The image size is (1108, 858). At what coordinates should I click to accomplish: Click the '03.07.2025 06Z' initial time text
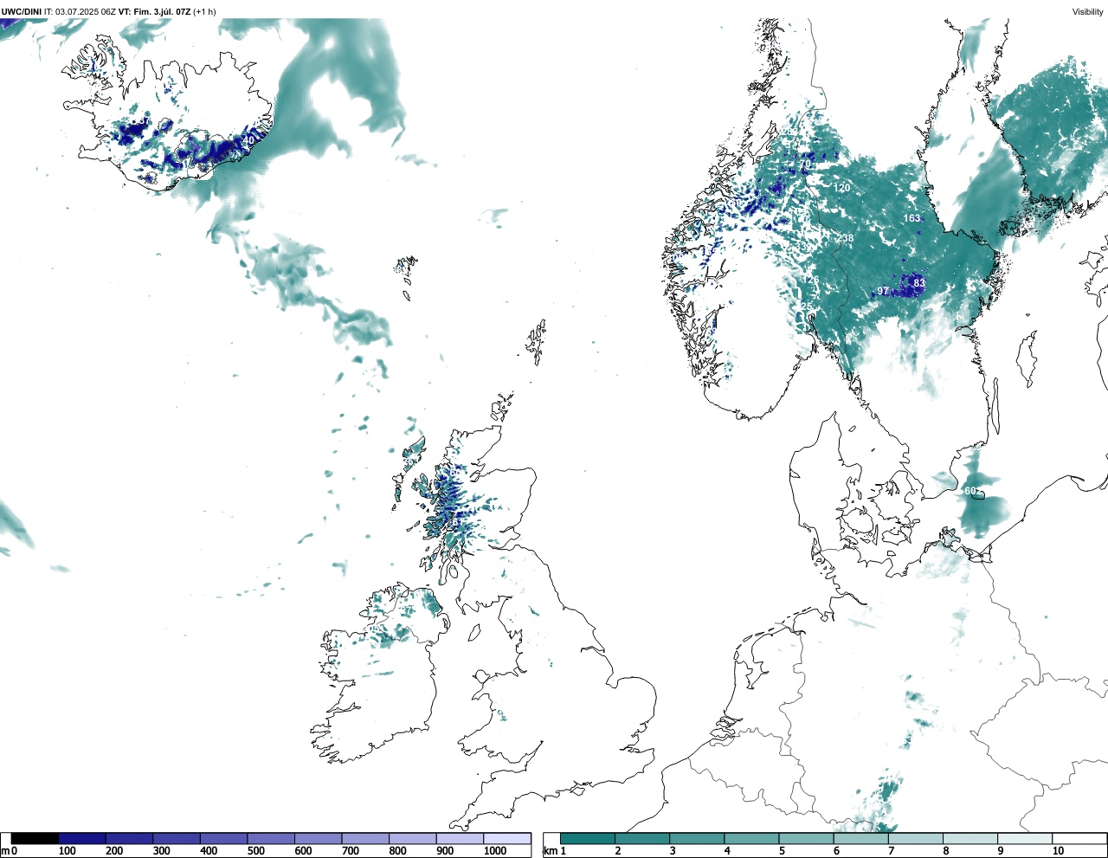86,11
